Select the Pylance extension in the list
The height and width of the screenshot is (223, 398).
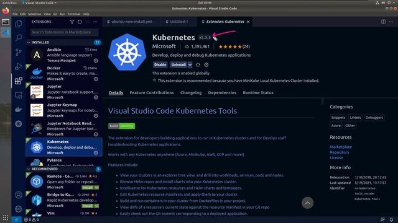click(63, 161)
